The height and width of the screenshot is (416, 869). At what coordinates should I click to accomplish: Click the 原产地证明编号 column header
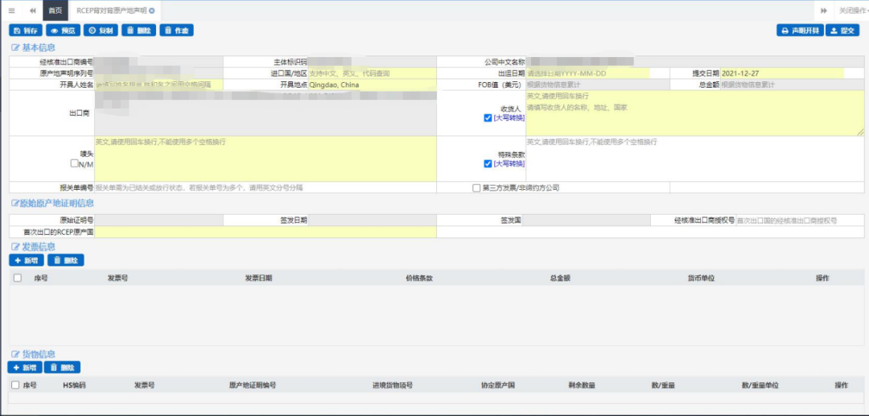(253, 385)
